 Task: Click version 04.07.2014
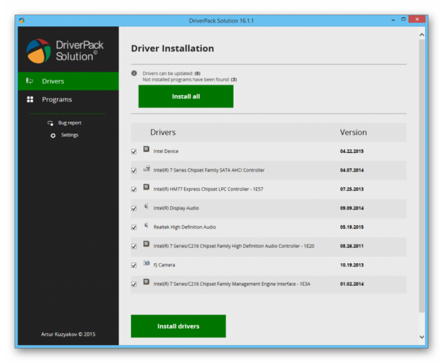pos(352,170)
